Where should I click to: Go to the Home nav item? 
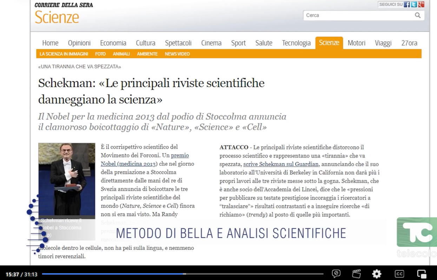50,43
